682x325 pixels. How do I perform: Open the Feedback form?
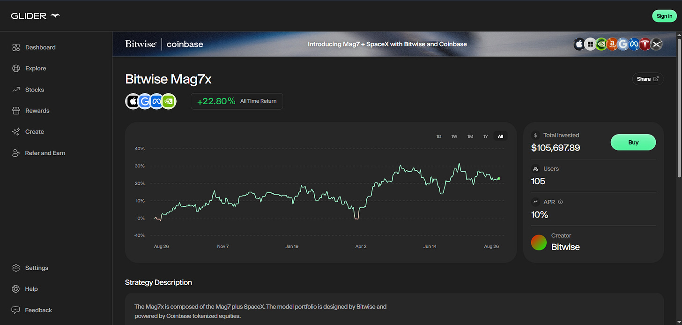[32, 310]
